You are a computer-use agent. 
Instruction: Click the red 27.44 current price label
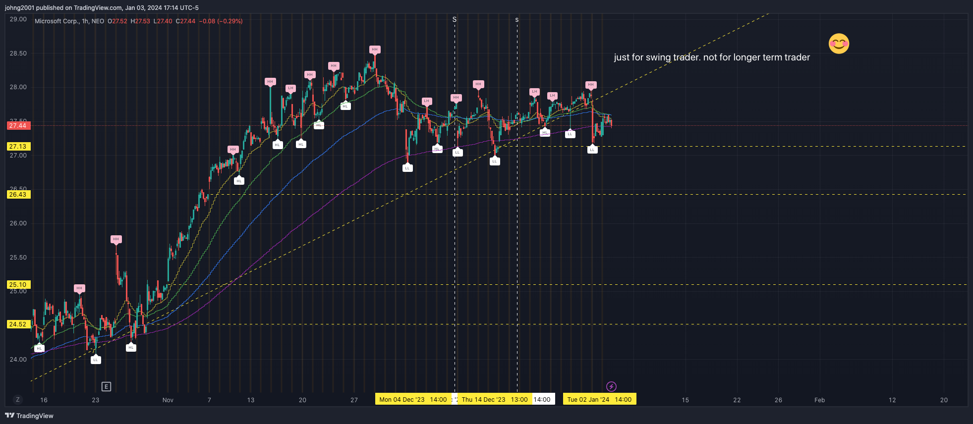pos(19,126)
